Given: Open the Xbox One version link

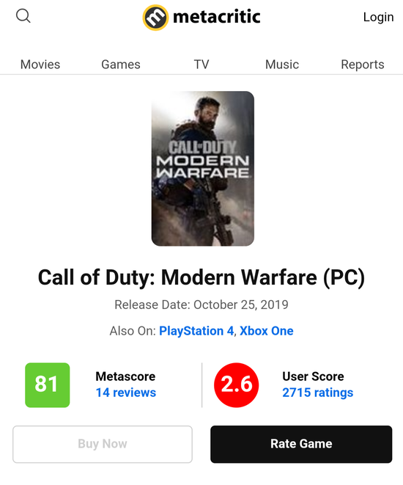Looking at the screenshot, I should coord(267,331).
